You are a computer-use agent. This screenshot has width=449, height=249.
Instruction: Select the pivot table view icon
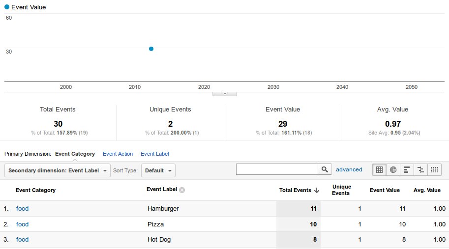[434, 170]
